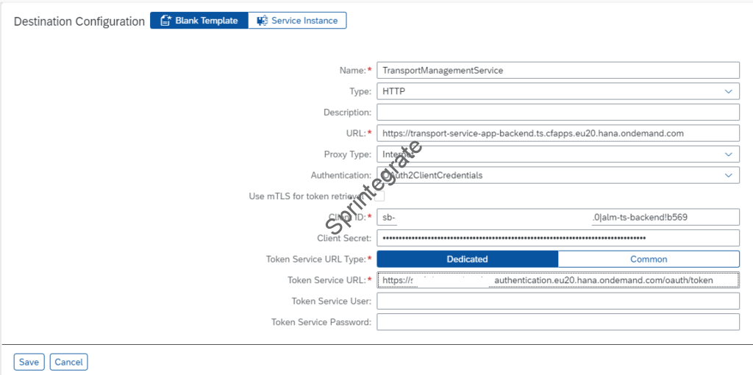Focus the Token Service User field
The image size is (753, 375).
pyautogui.click(x=557, y=301)
